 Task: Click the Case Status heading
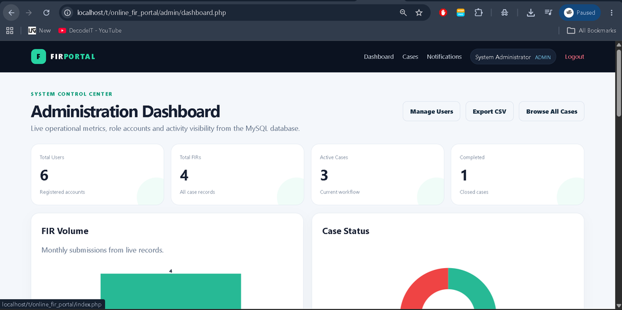[x=346, y=231]
